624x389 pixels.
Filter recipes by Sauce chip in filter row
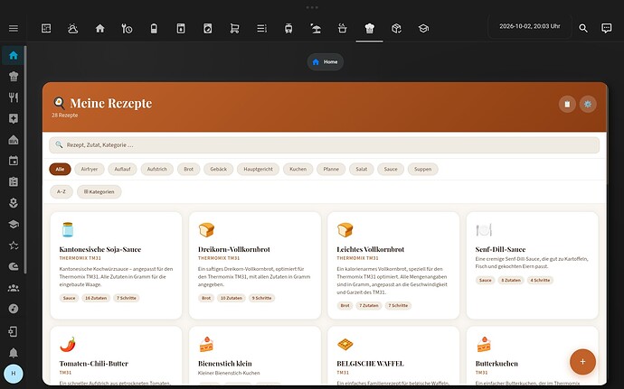[391, 170]
